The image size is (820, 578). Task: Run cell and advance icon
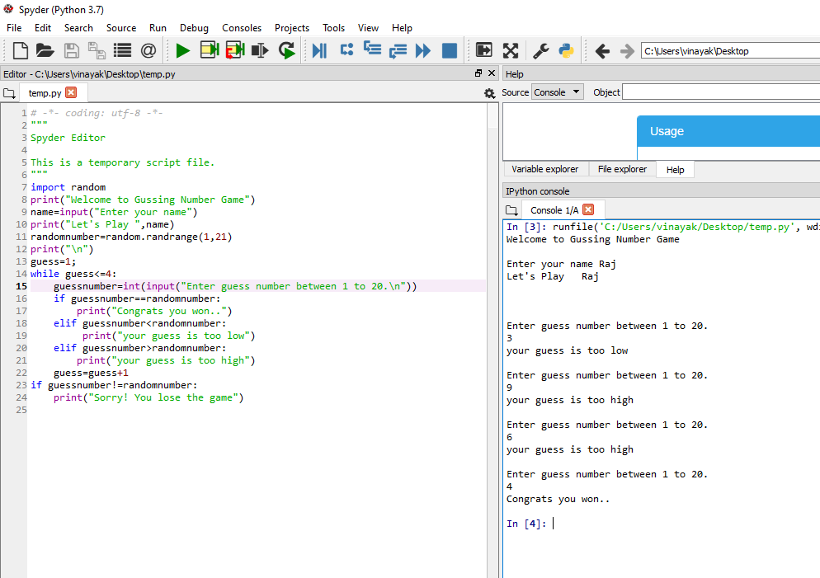tap(235, 50)
